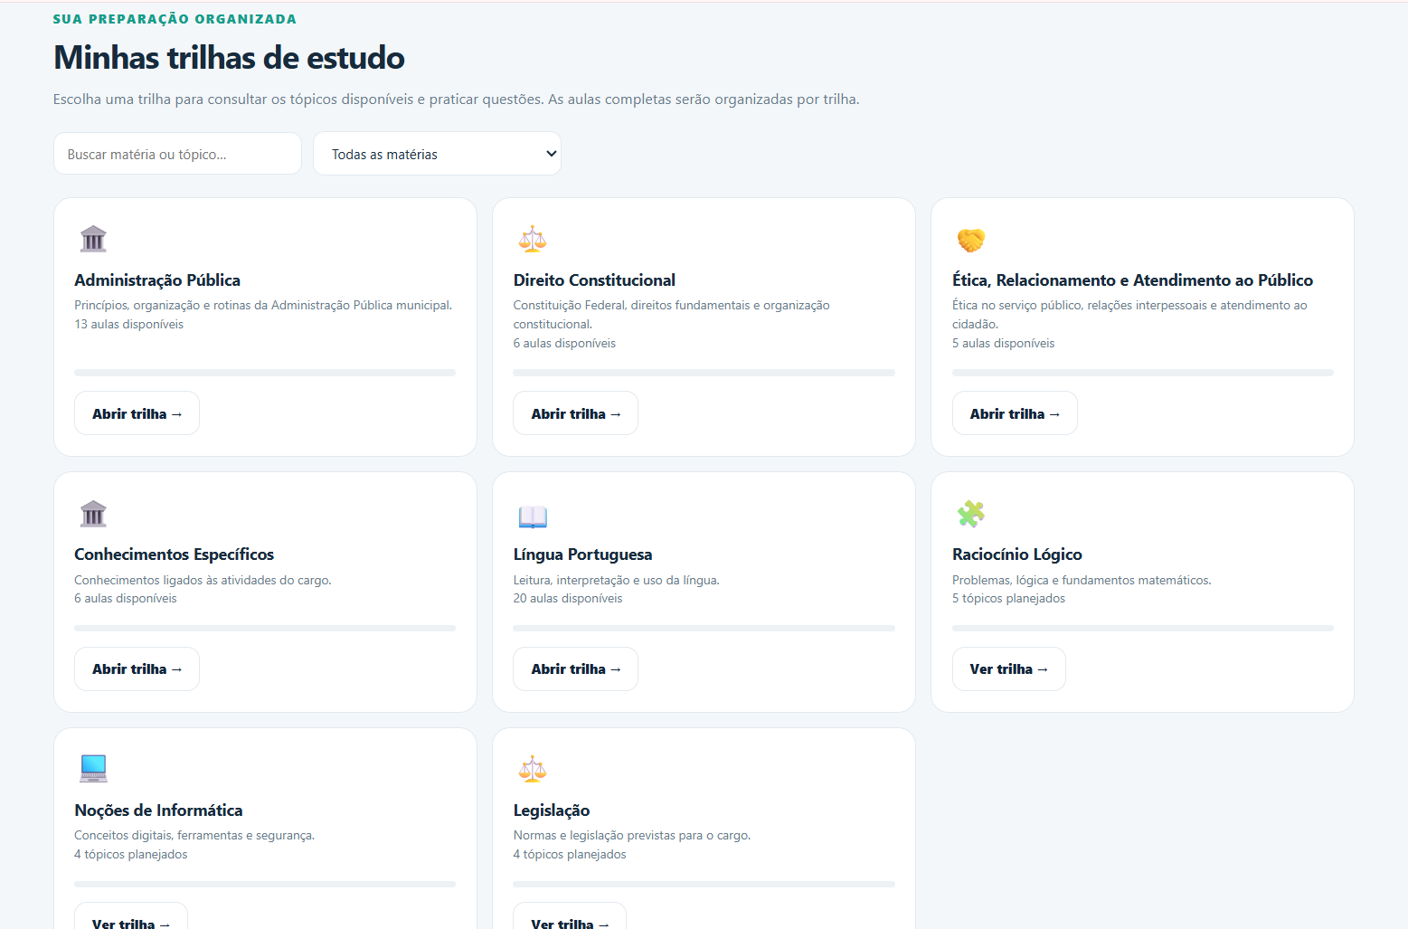Click the Raciocínio Lógico heading
1408x929 pixels.
click(x=1016, y=555)
